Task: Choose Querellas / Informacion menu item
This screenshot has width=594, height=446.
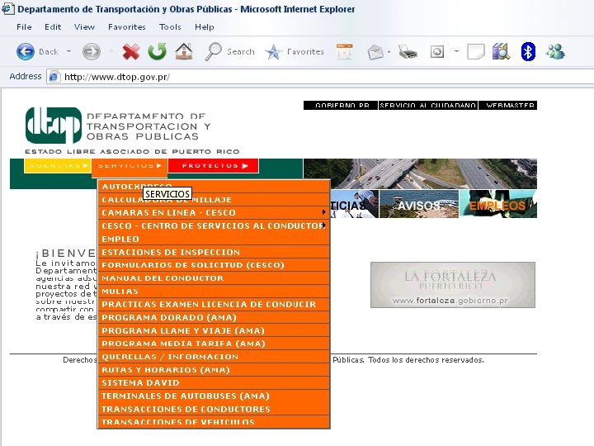Action: click(214, 357)
